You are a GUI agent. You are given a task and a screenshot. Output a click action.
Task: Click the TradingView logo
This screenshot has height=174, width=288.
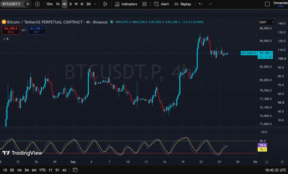22,153
